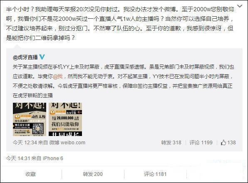Open 评论 1199 on the quoted post
Image resolution: width=248 pixels, height=183 pixels.
pyautogui.click(x=201, y=143)
